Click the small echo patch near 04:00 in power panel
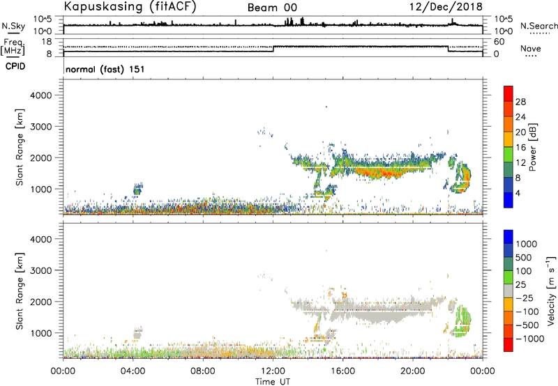Viewport: 558px width, 386px height. coord(137,189)
